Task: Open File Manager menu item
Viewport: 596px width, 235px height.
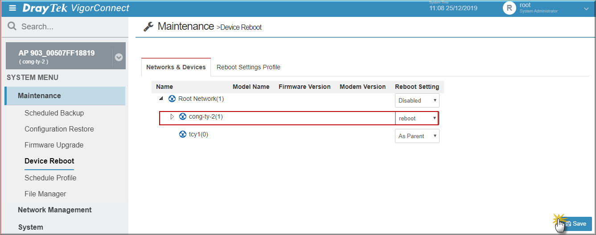Action: pyautogui.click(x=45, y=194)
